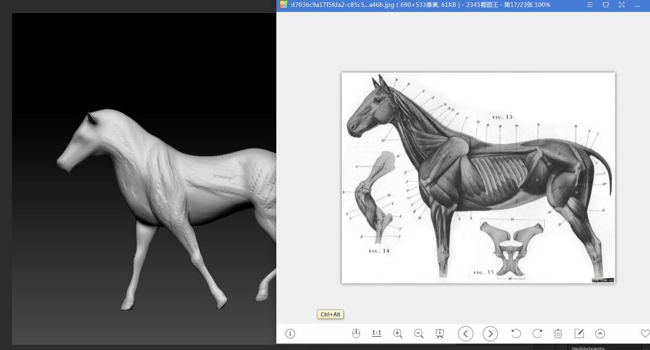Click the horse anatomy reference image
Viewport: 650px width, 350px height.
[x=478, y=178]
